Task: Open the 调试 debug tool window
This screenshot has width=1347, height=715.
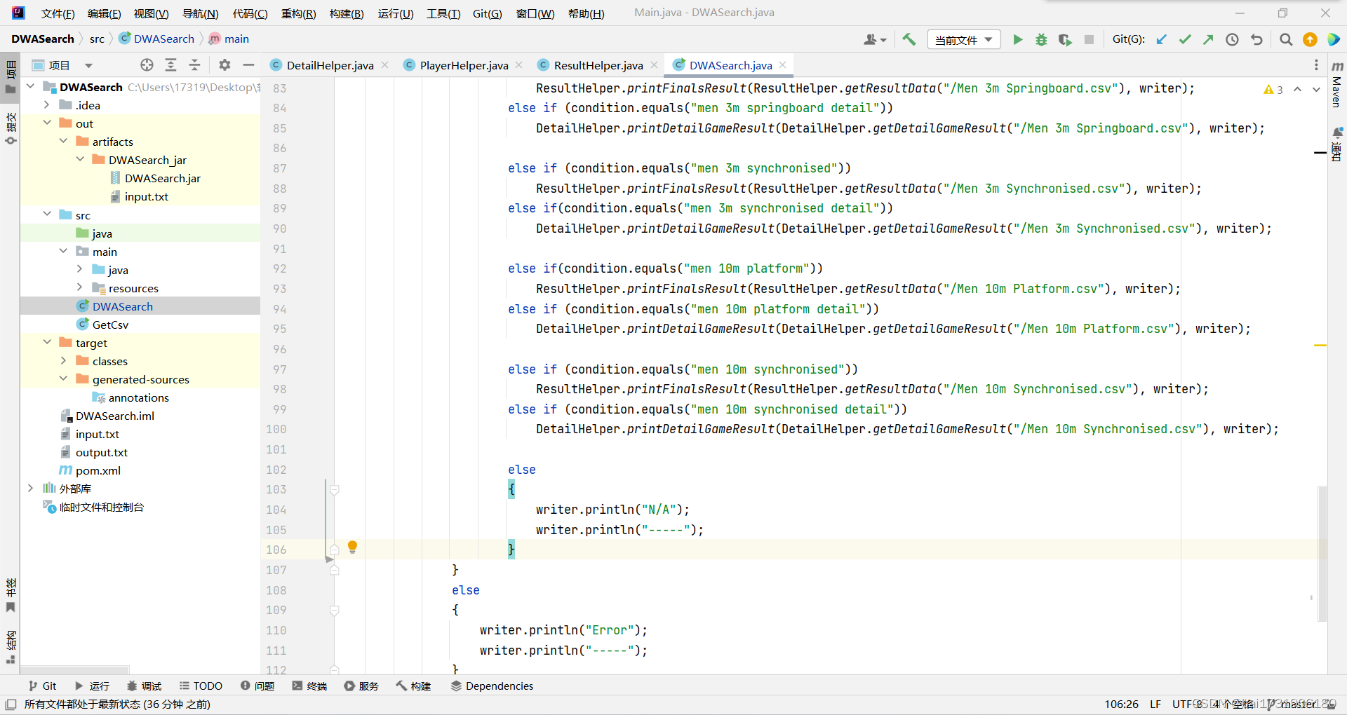Action: tap(144, 686)
